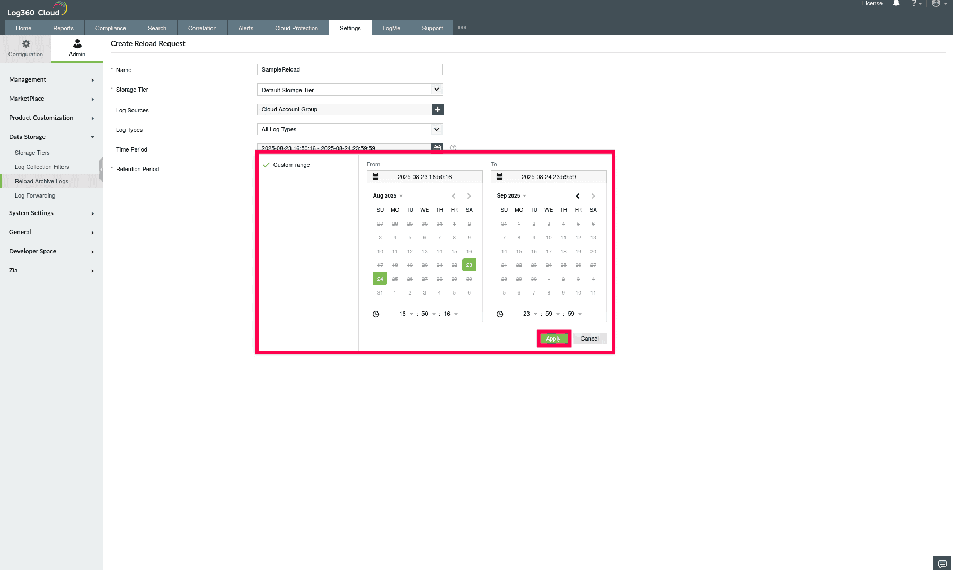Select August 24 in the From calendar
The width and height of the screenshot is (953, 570).
click(380, 279)
